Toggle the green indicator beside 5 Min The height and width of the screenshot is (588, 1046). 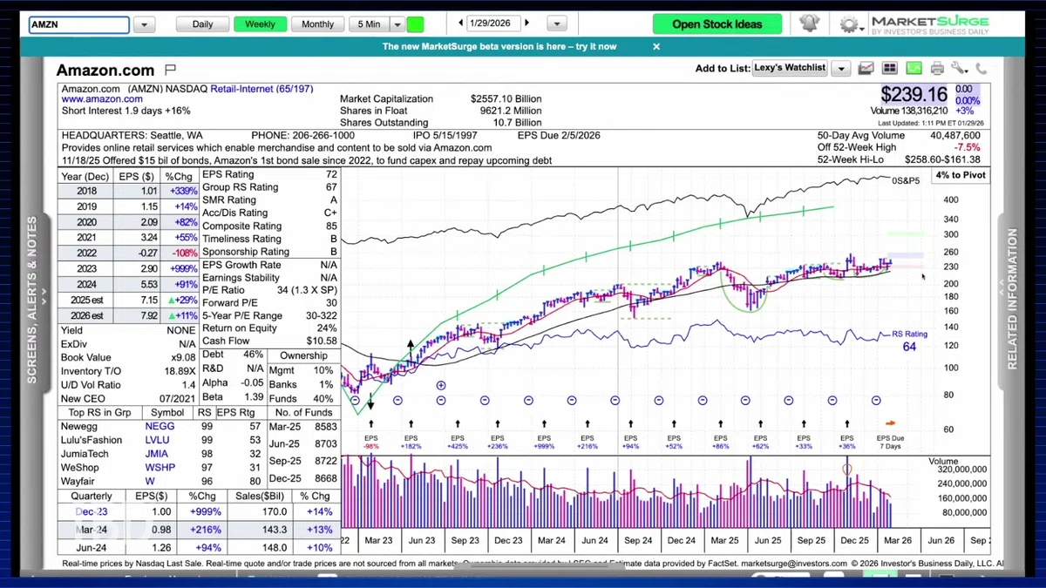click(415, 24)
